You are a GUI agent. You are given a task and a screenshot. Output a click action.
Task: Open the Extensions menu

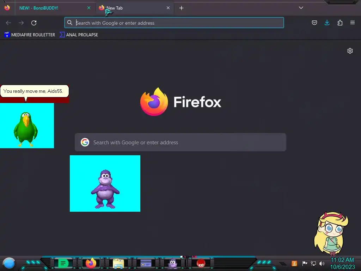tap(340, 23)
